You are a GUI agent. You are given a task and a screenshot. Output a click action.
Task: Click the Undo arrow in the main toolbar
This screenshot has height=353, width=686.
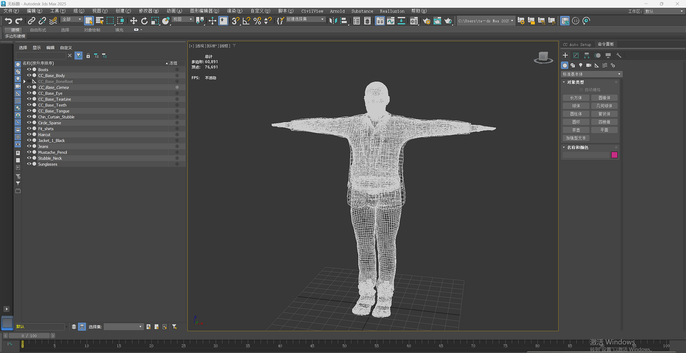(8, 21)
